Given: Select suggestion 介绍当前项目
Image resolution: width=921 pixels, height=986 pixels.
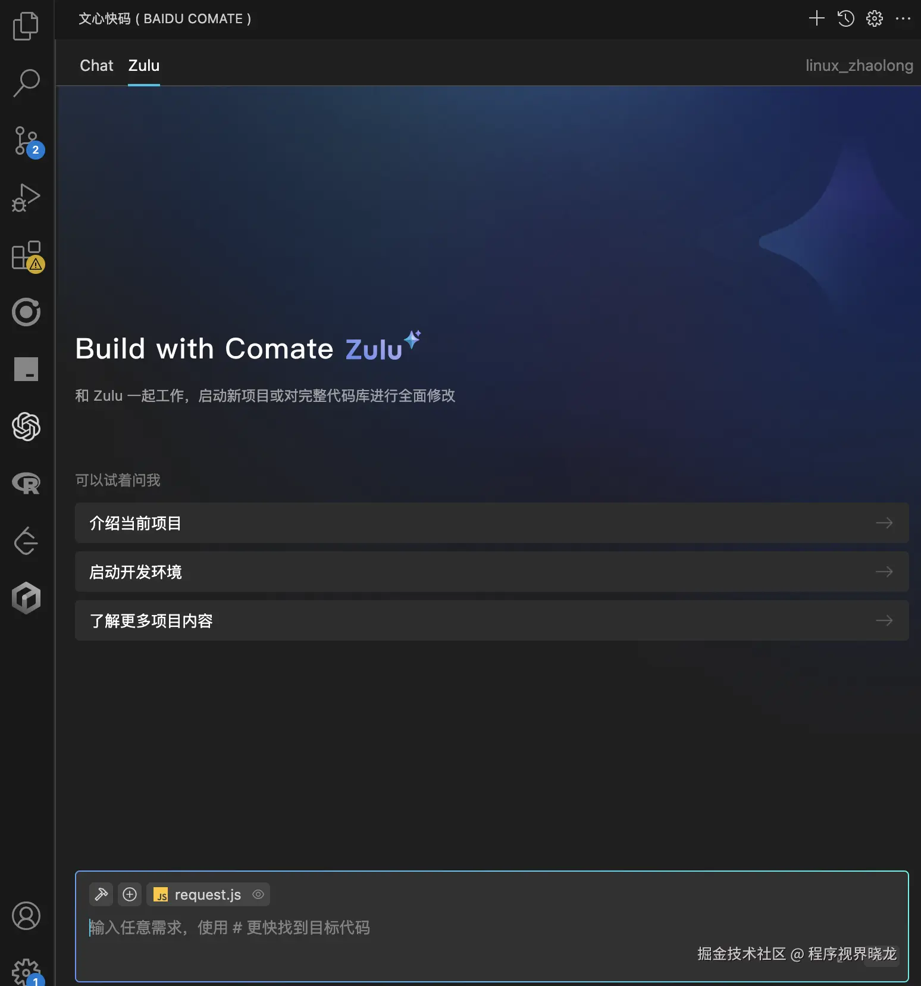Looking at the screenshot, I should pos(491,523).
